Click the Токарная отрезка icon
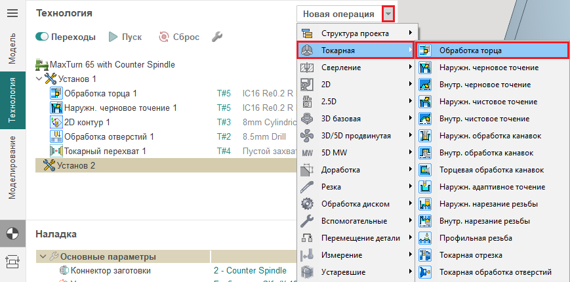The width and height of the screenshot is (570, 282). [x=425, y=254]
